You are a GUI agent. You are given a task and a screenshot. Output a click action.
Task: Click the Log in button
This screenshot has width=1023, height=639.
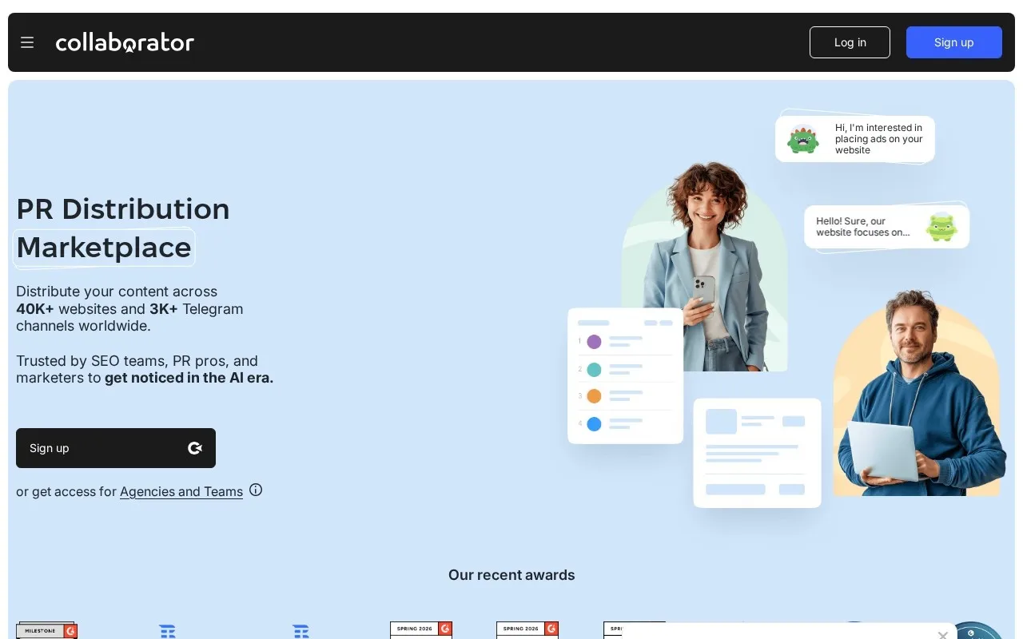[x=850, y=42]
